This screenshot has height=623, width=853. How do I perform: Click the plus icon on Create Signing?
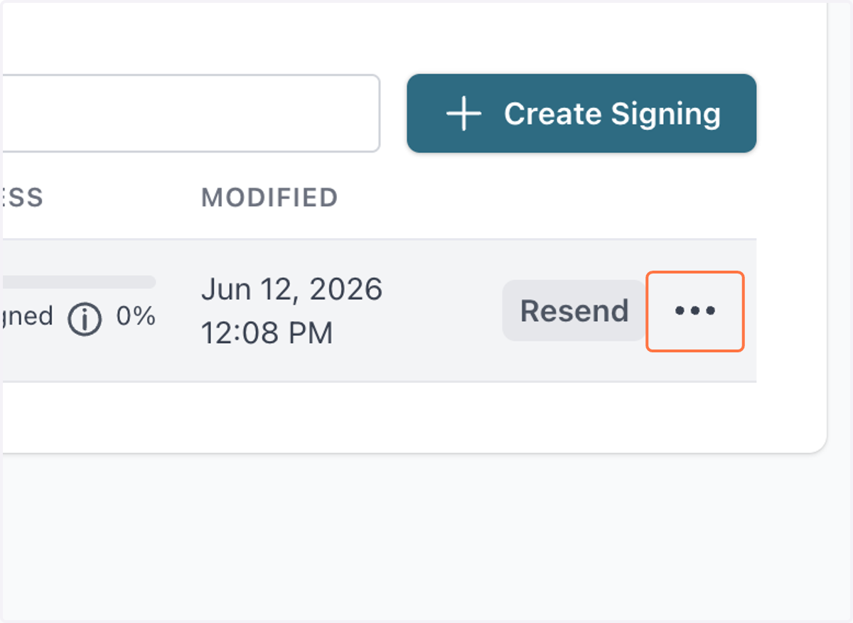(463, 114)
